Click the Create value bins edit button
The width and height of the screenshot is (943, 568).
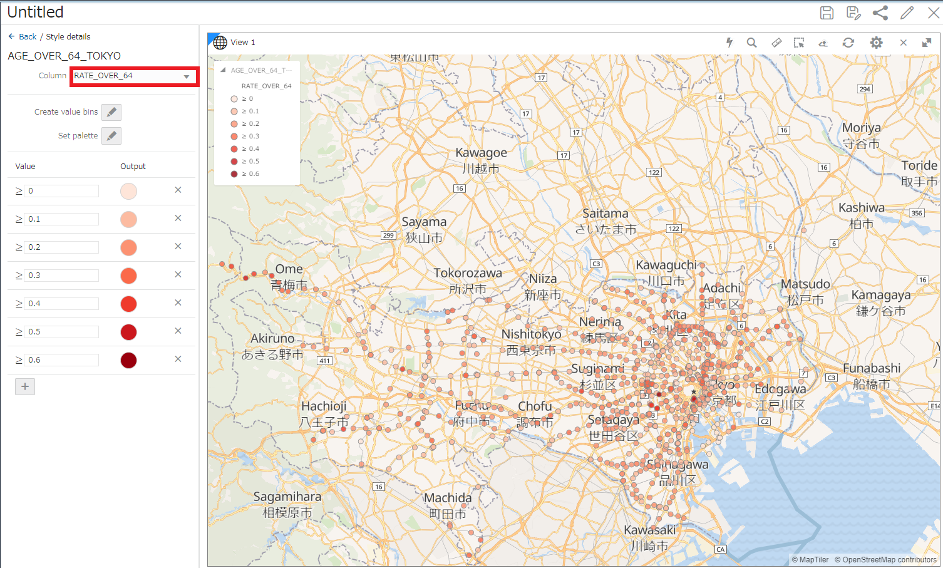[x=111, y=112]
